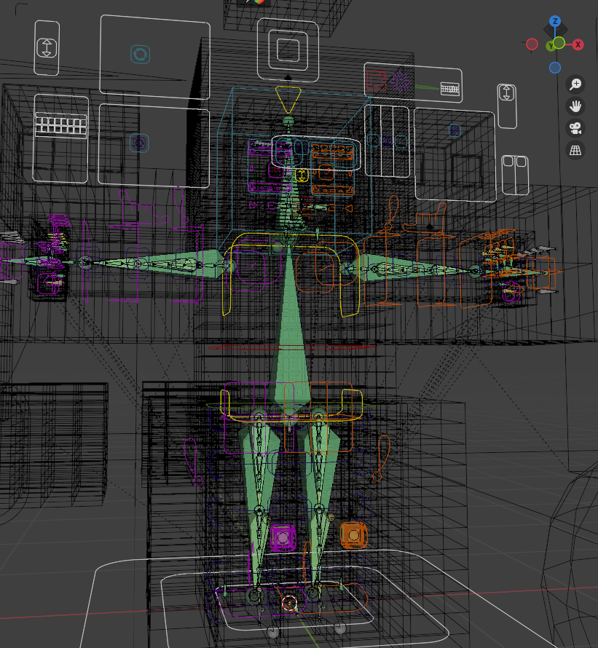Image resolution: width=598 pixels, height=648 pixels.
Task: Click the hand pan view button
Action: [x=575, y=106]
